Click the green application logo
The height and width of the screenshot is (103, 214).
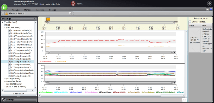pyautogui.click(x=4, y=7)
